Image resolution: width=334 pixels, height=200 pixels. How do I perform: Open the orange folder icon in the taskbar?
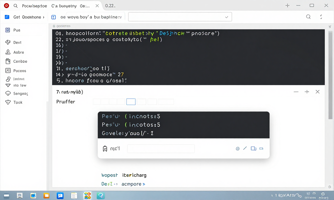[46, 196]
